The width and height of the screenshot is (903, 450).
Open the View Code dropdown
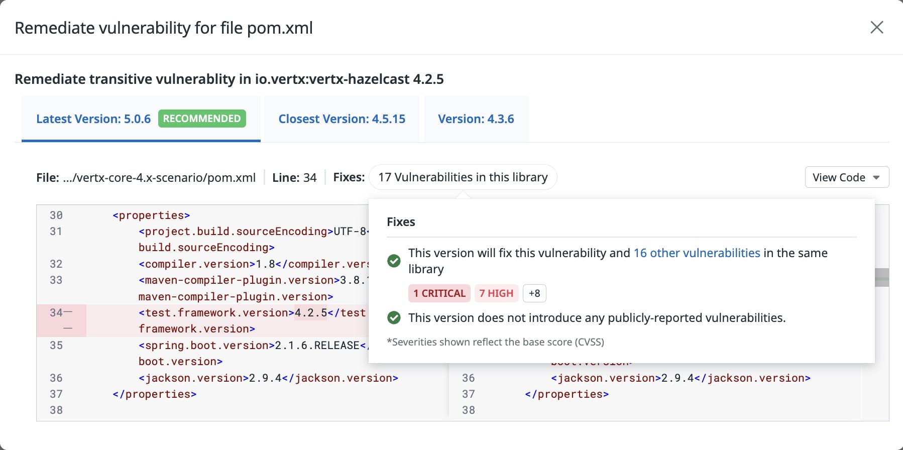coord(847,177)
